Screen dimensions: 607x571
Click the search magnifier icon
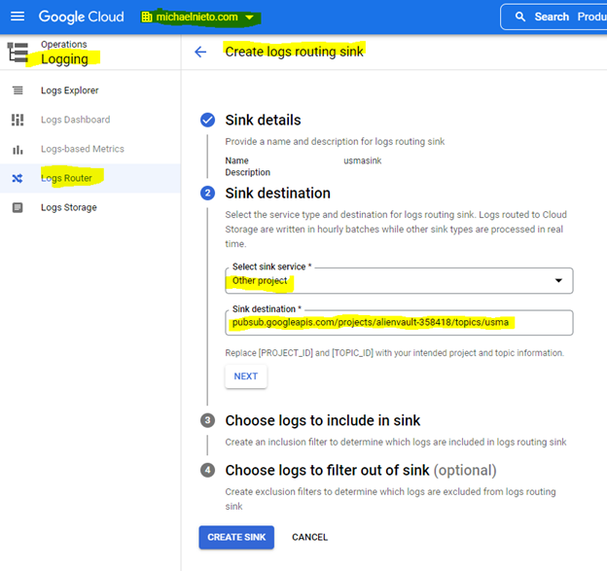click(519, 17)
